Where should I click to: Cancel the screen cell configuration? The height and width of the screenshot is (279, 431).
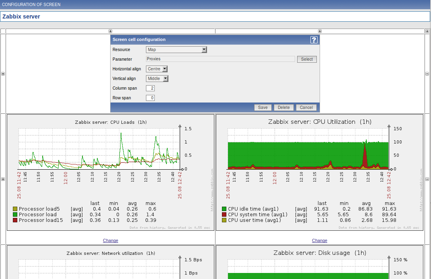pos(306,107)
